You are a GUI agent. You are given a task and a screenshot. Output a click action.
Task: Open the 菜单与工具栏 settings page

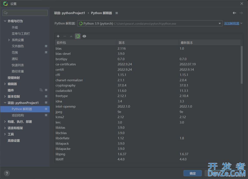21,33
